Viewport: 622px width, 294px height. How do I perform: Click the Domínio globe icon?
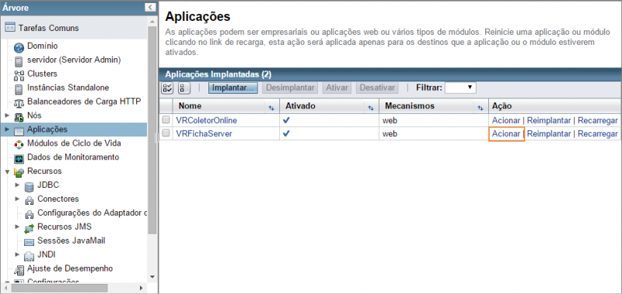click(19, 48)
